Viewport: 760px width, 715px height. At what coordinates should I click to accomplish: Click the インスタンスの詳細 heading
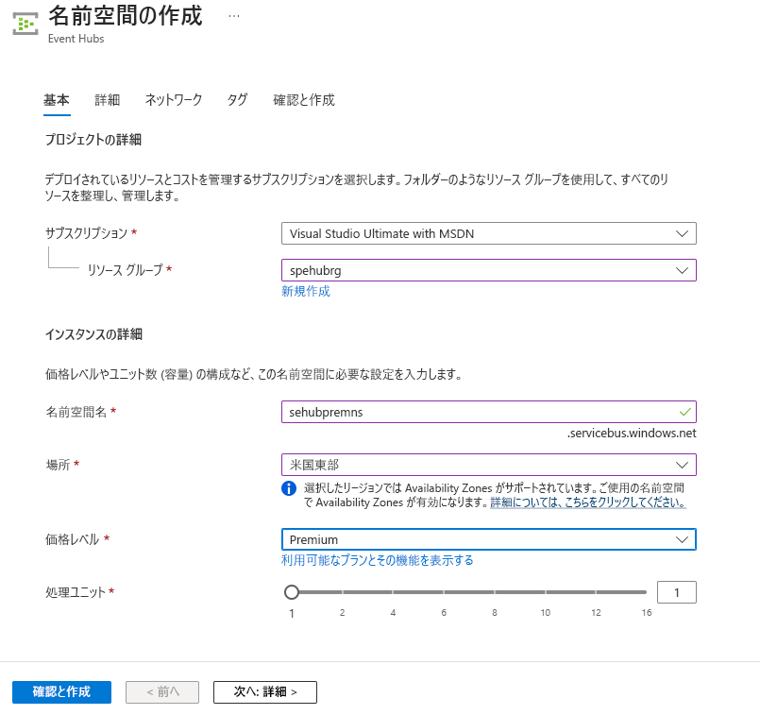tap(93, 334)
